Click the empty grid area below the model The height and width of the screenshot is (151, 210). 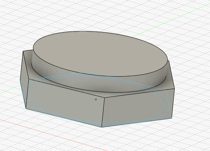[147, 139]
